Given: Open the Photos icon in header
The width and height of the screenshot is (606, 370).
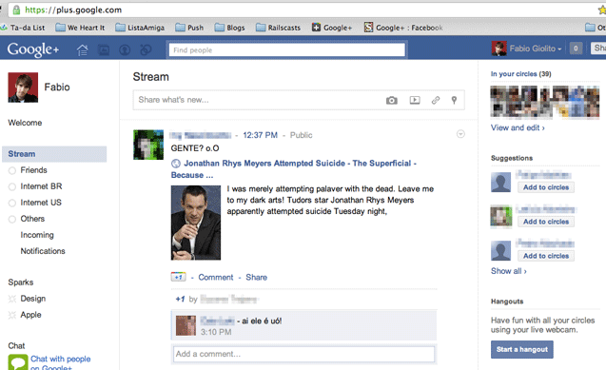Looking at the screenshot, I should (x=104, y=49).
